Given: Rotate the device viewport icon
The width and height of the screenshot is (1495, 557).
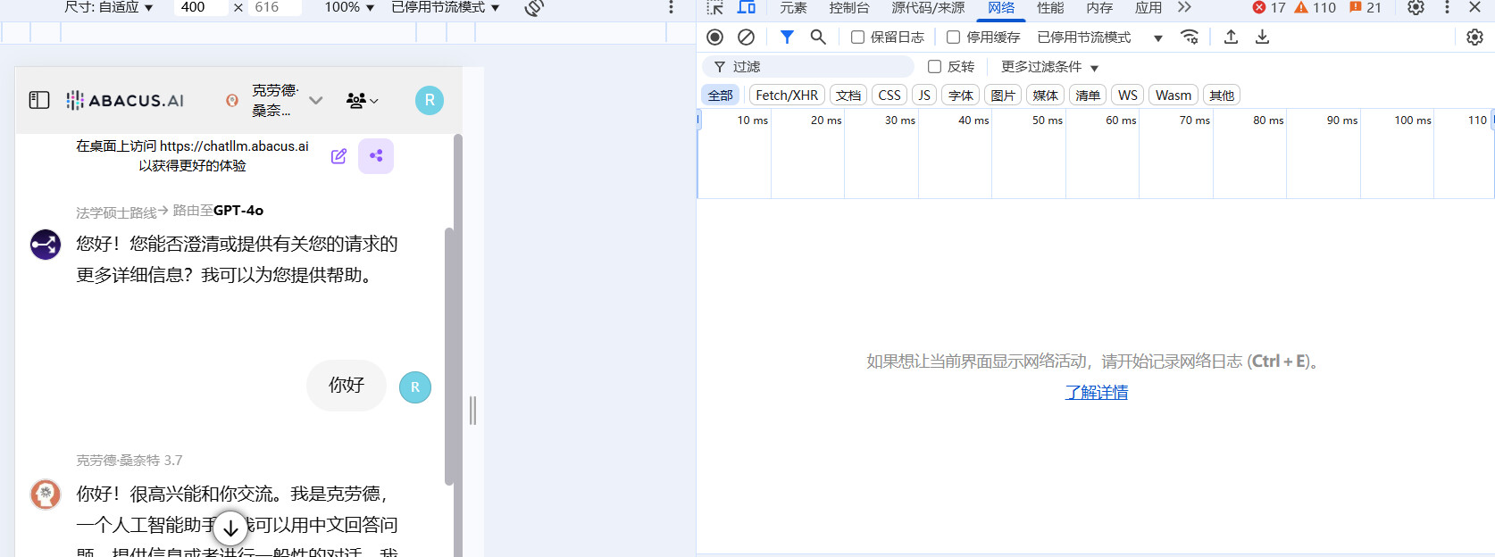Looking at the screenshot, I should pyautogui.click(x=534, y=8).
